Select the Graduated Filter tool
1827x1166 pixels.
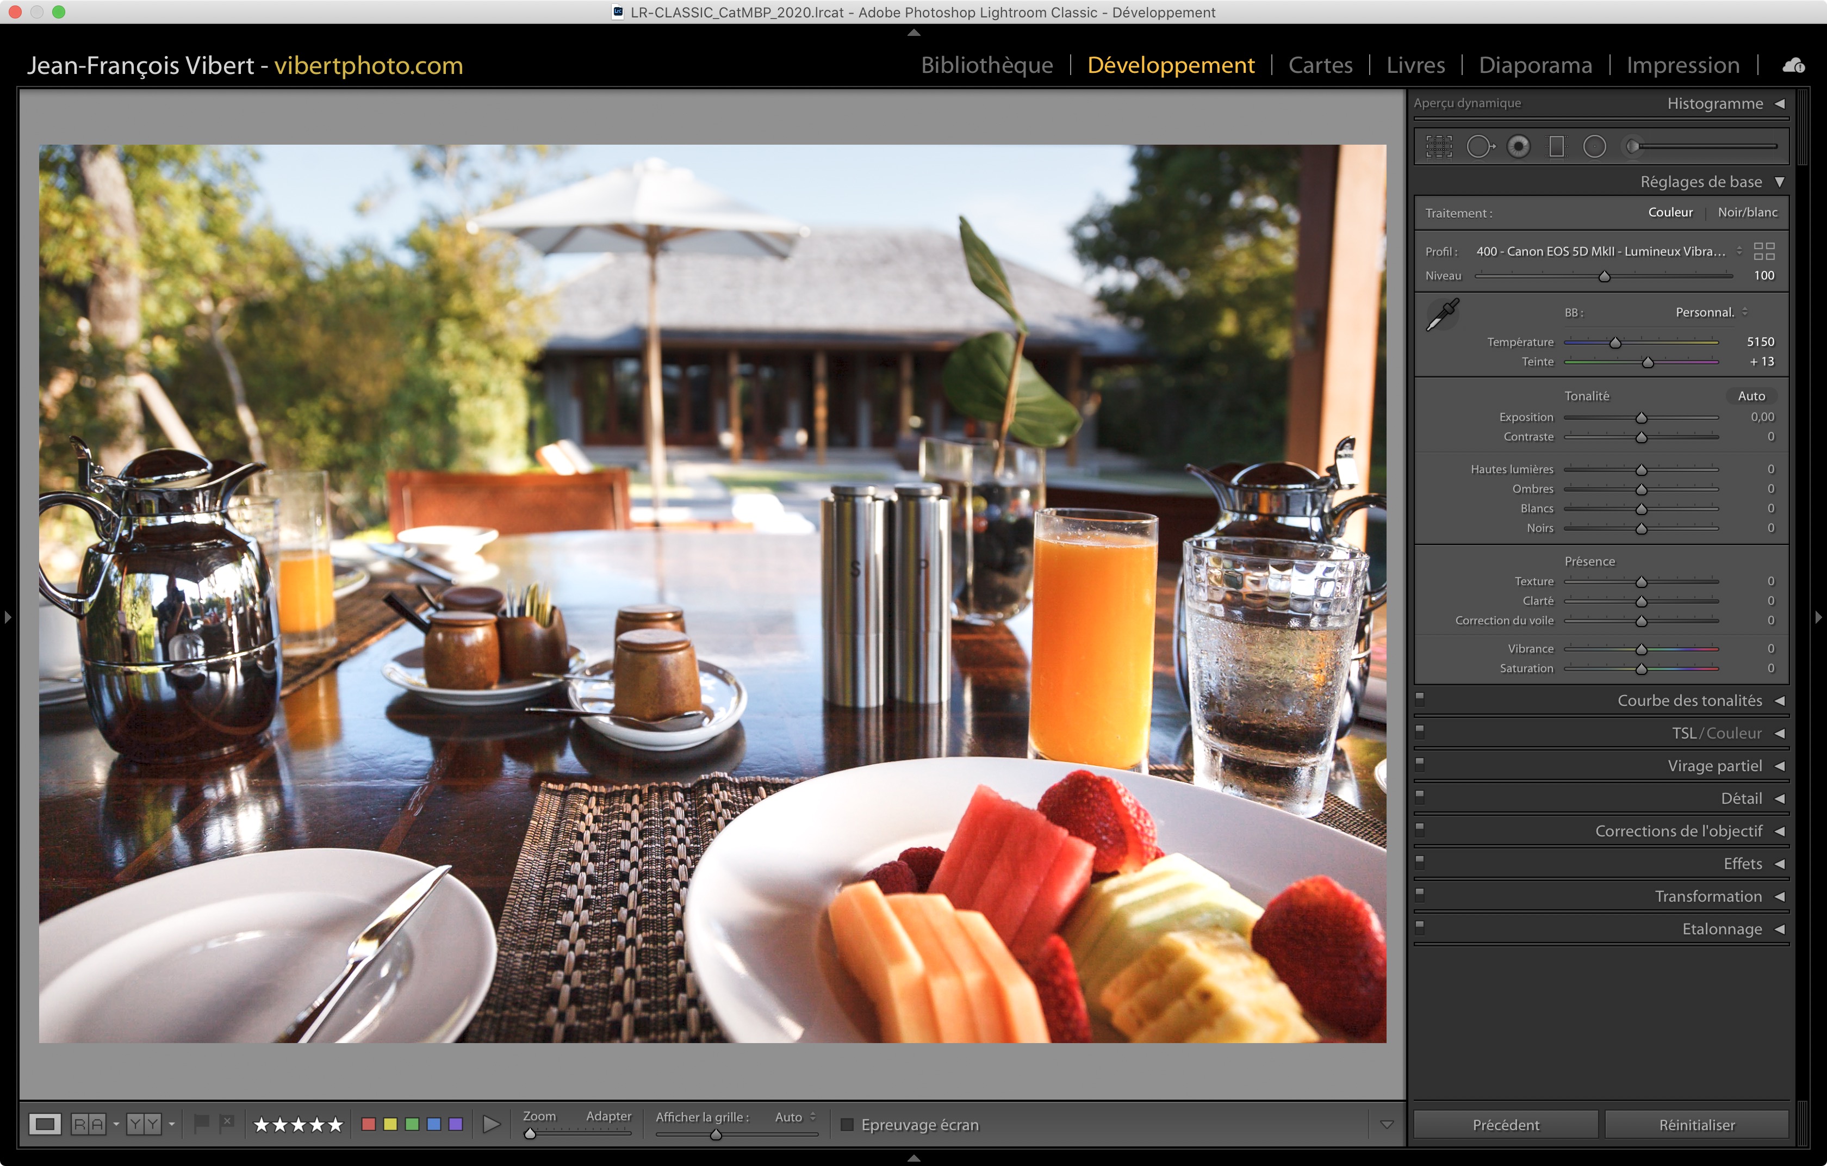coord(1556,146)
